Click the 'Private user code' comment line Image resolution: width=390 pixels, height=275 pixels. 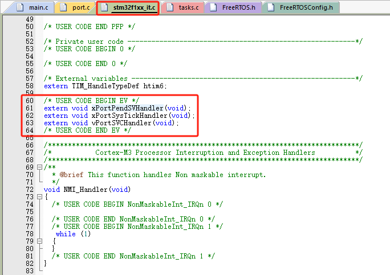click(x=203, y=42)
